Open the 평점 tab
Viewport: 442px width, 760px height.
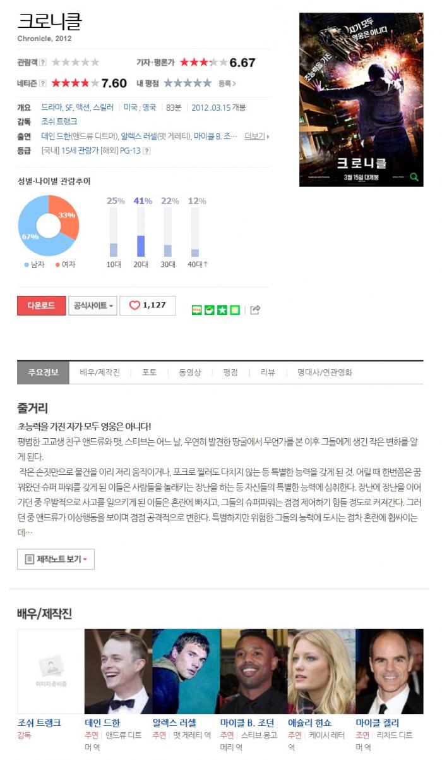click(230, 372)
